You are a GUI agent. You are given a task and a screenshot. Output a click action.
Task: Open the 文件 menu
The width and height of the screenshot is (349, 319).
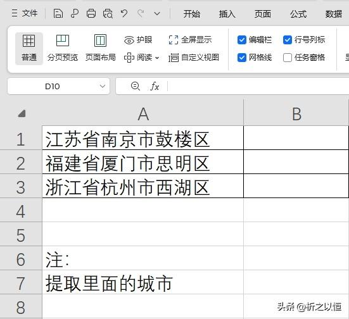(25, 13)
